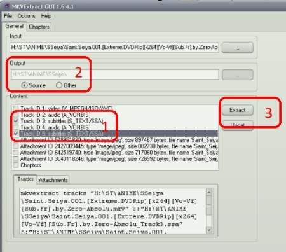
Task: Open the Options menu
Action: point(26,16)
